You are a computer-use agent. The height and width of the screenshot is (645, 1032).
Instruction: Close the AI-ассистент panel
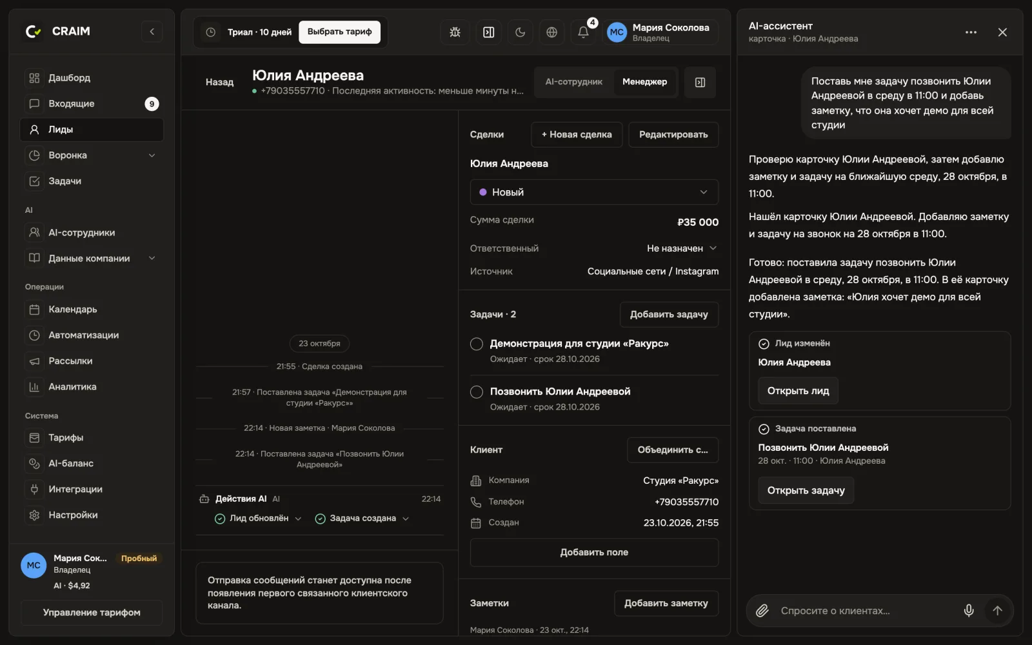1002,32
